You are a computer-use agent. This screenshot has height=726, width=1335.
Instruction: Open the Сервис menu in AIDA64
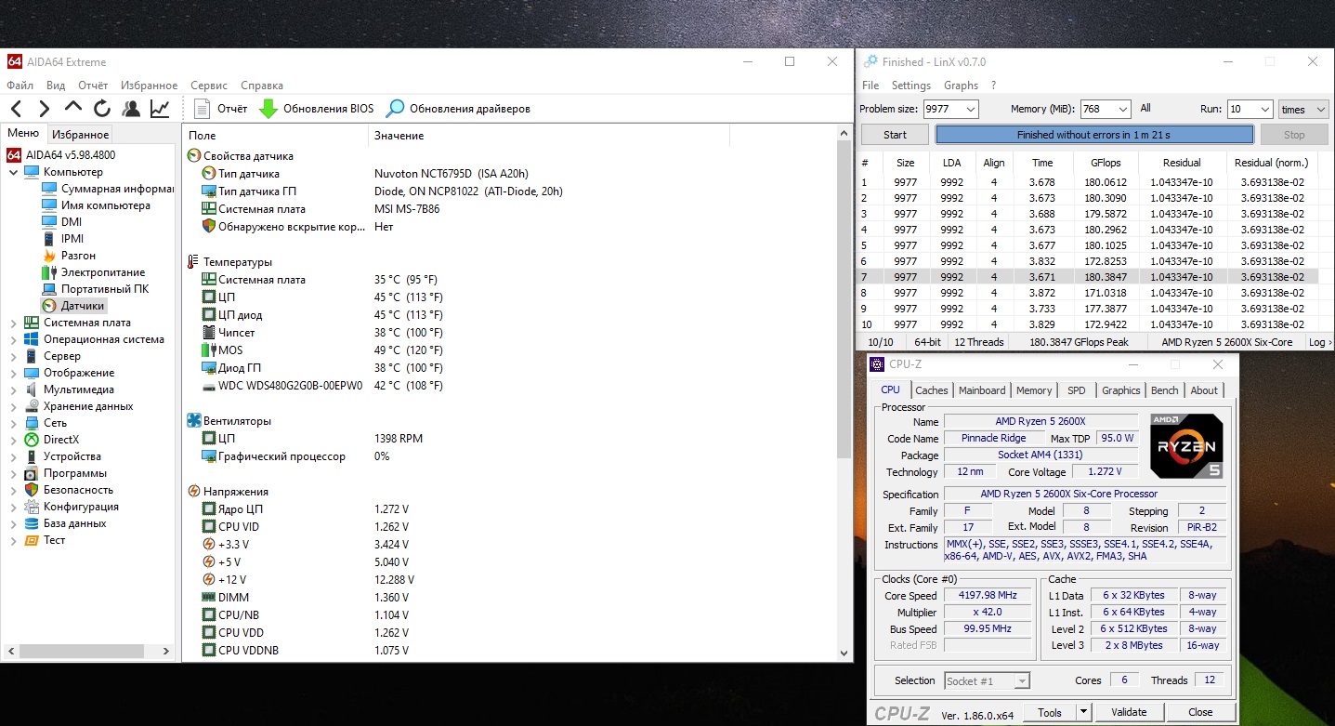click(209, 86)
